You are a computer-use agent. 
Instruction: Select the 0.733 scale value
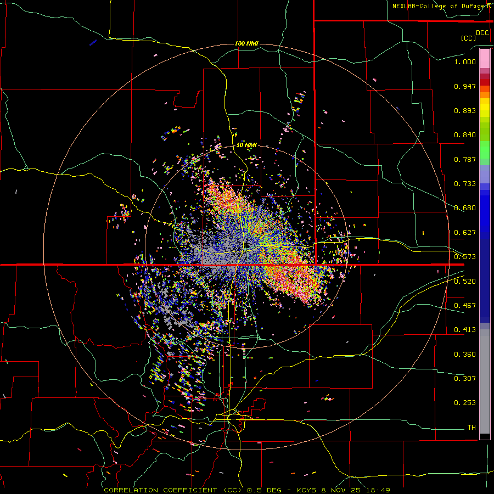click(x=465, y=184)
